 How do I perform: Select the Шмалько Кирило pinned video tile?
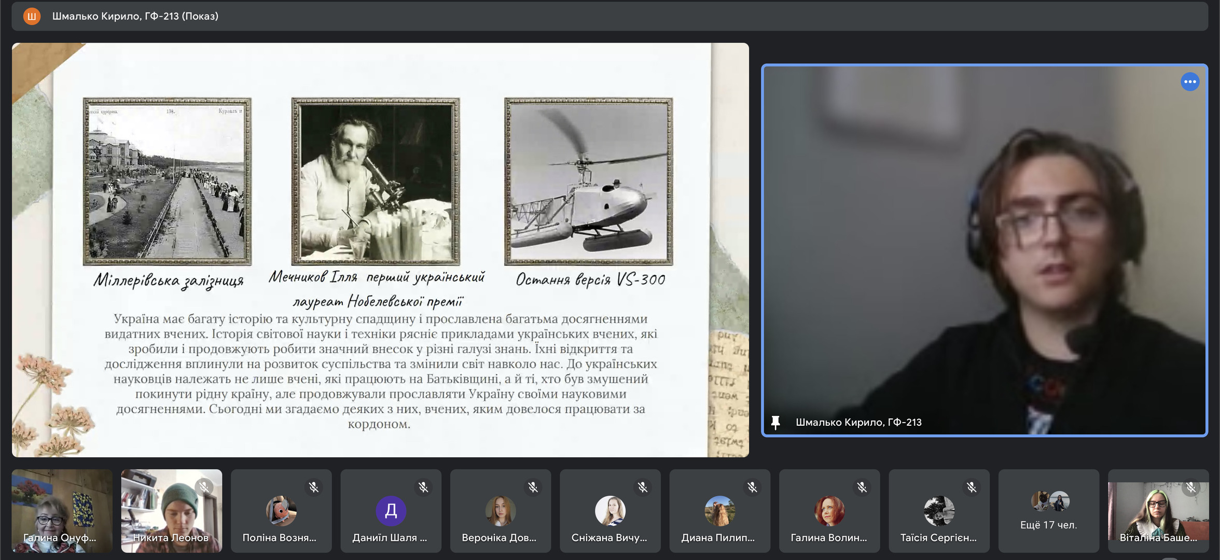click(x=984, y=250)
